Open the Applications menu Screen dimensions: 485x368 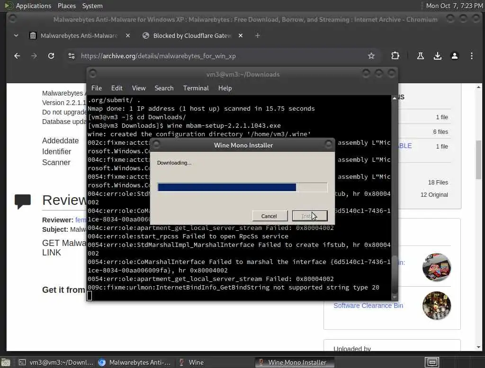coord(34,6)
